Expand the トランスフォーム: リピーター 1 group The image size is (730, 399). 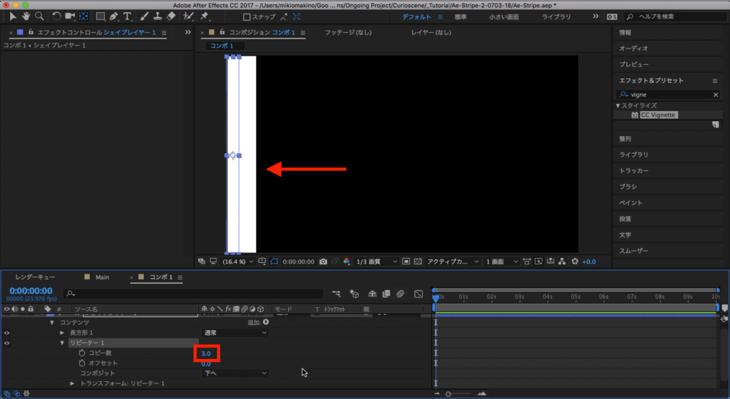coord(72,383)
